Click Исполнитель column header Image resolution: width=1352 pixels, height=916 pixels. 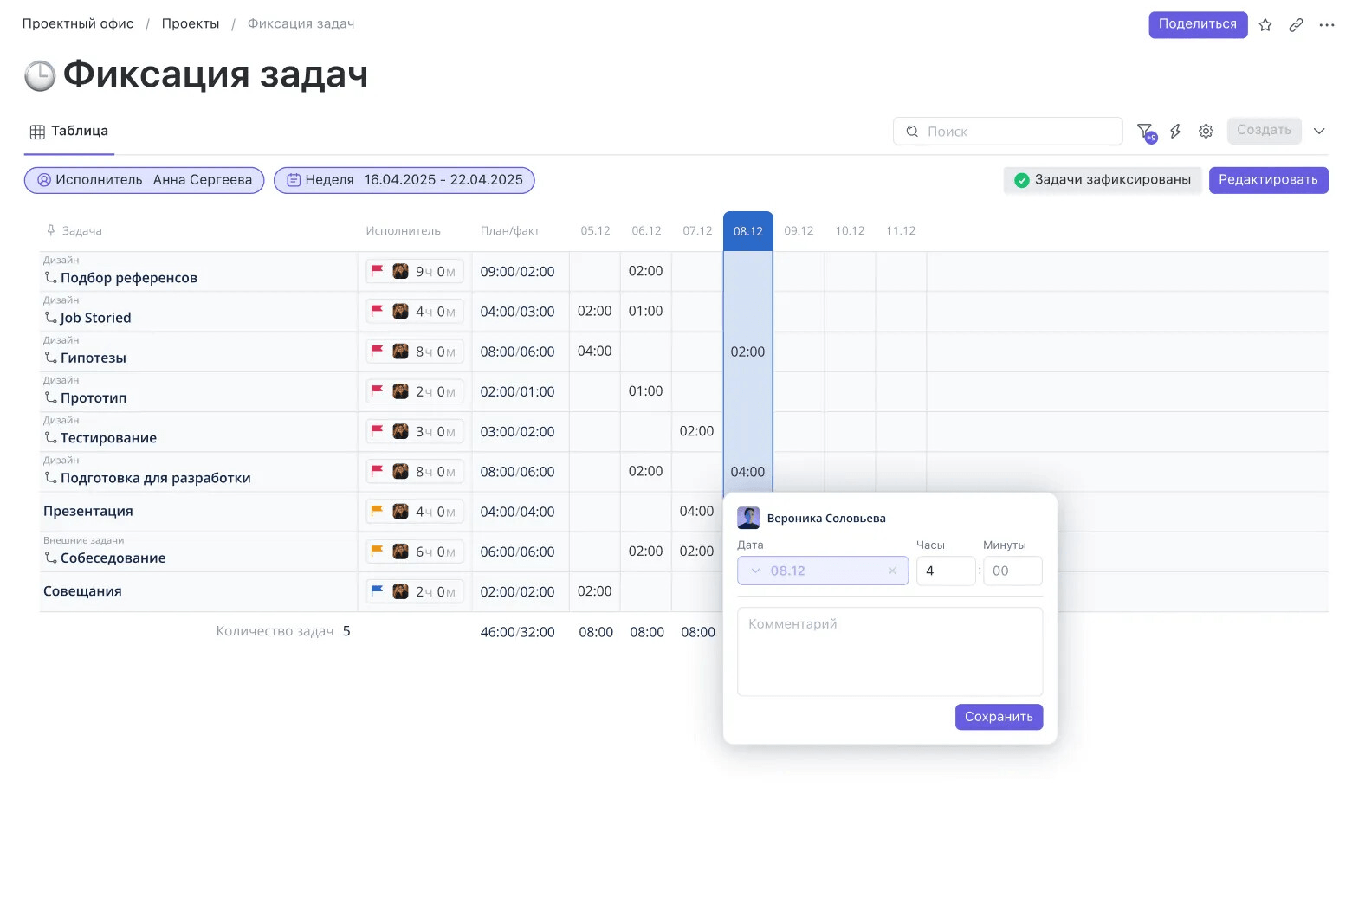[403, 231]
